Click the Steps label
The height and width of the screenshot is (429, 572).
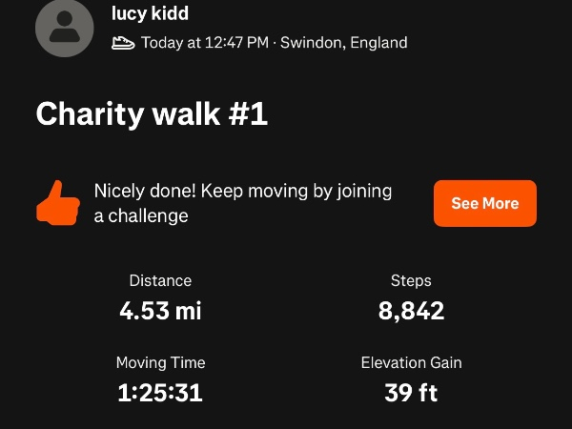(411, 280)
